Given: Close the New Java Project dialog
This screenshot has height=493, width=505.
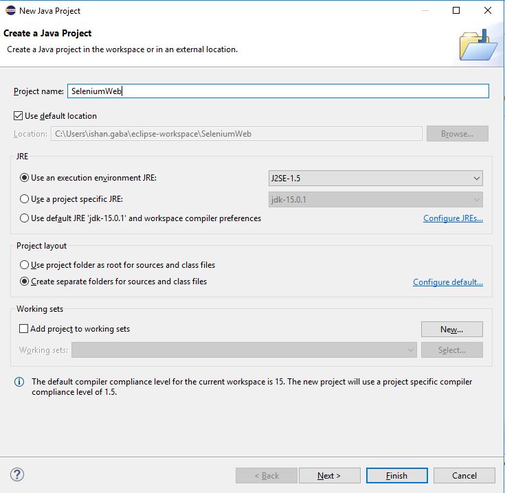Looking at the screenshot, I should tap(488, 10).
